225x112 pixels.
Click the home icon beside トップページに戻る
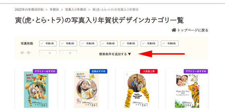coord(174,30)
